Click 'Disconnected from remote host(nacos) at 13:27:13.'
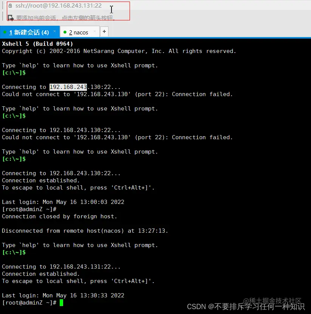Screen dimensions: 311x314 85,231
